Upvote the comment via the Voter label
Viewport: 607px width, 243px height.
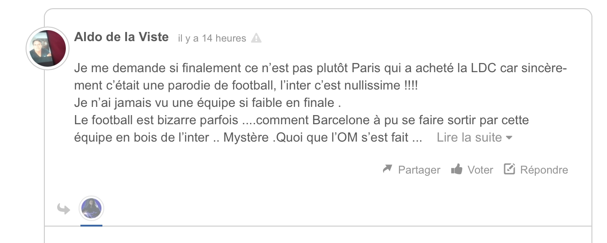click(x=480, y=170)
